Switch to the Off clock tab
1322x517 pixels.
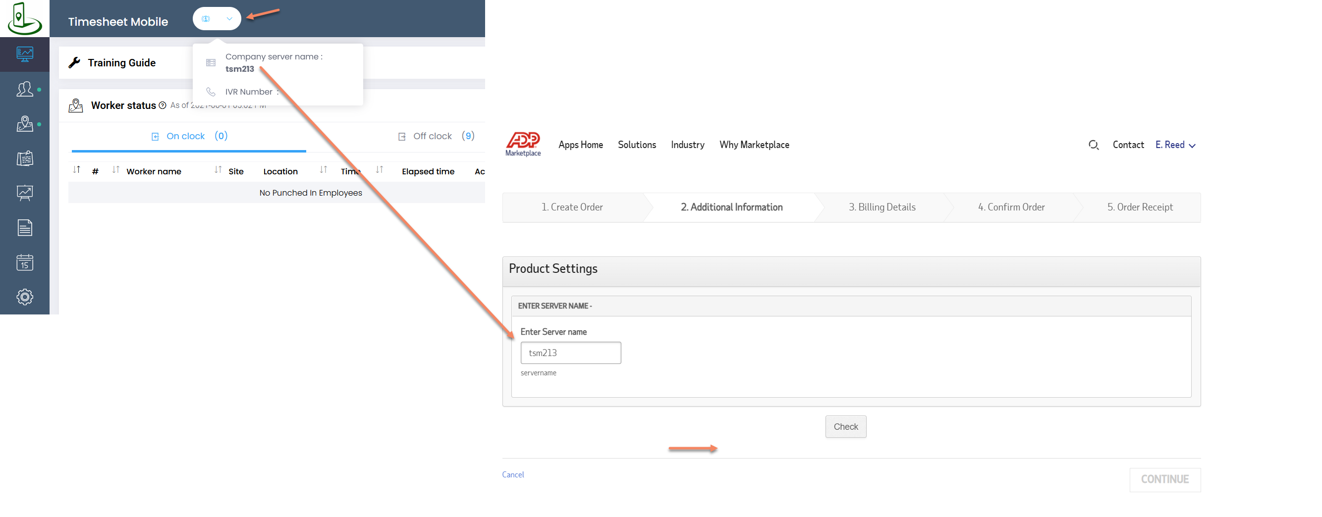click(x=436, y=137)
